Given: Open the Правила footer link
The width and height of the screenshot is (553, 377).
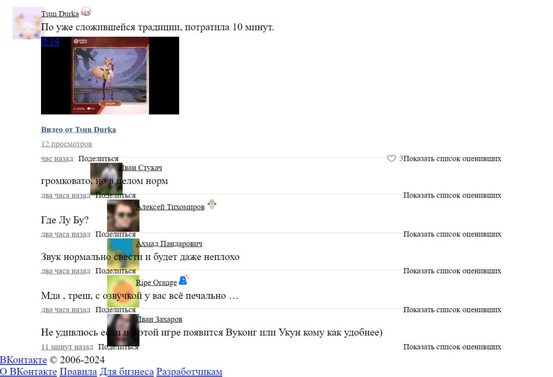Looking at the screenshot, I should (78, 372).
